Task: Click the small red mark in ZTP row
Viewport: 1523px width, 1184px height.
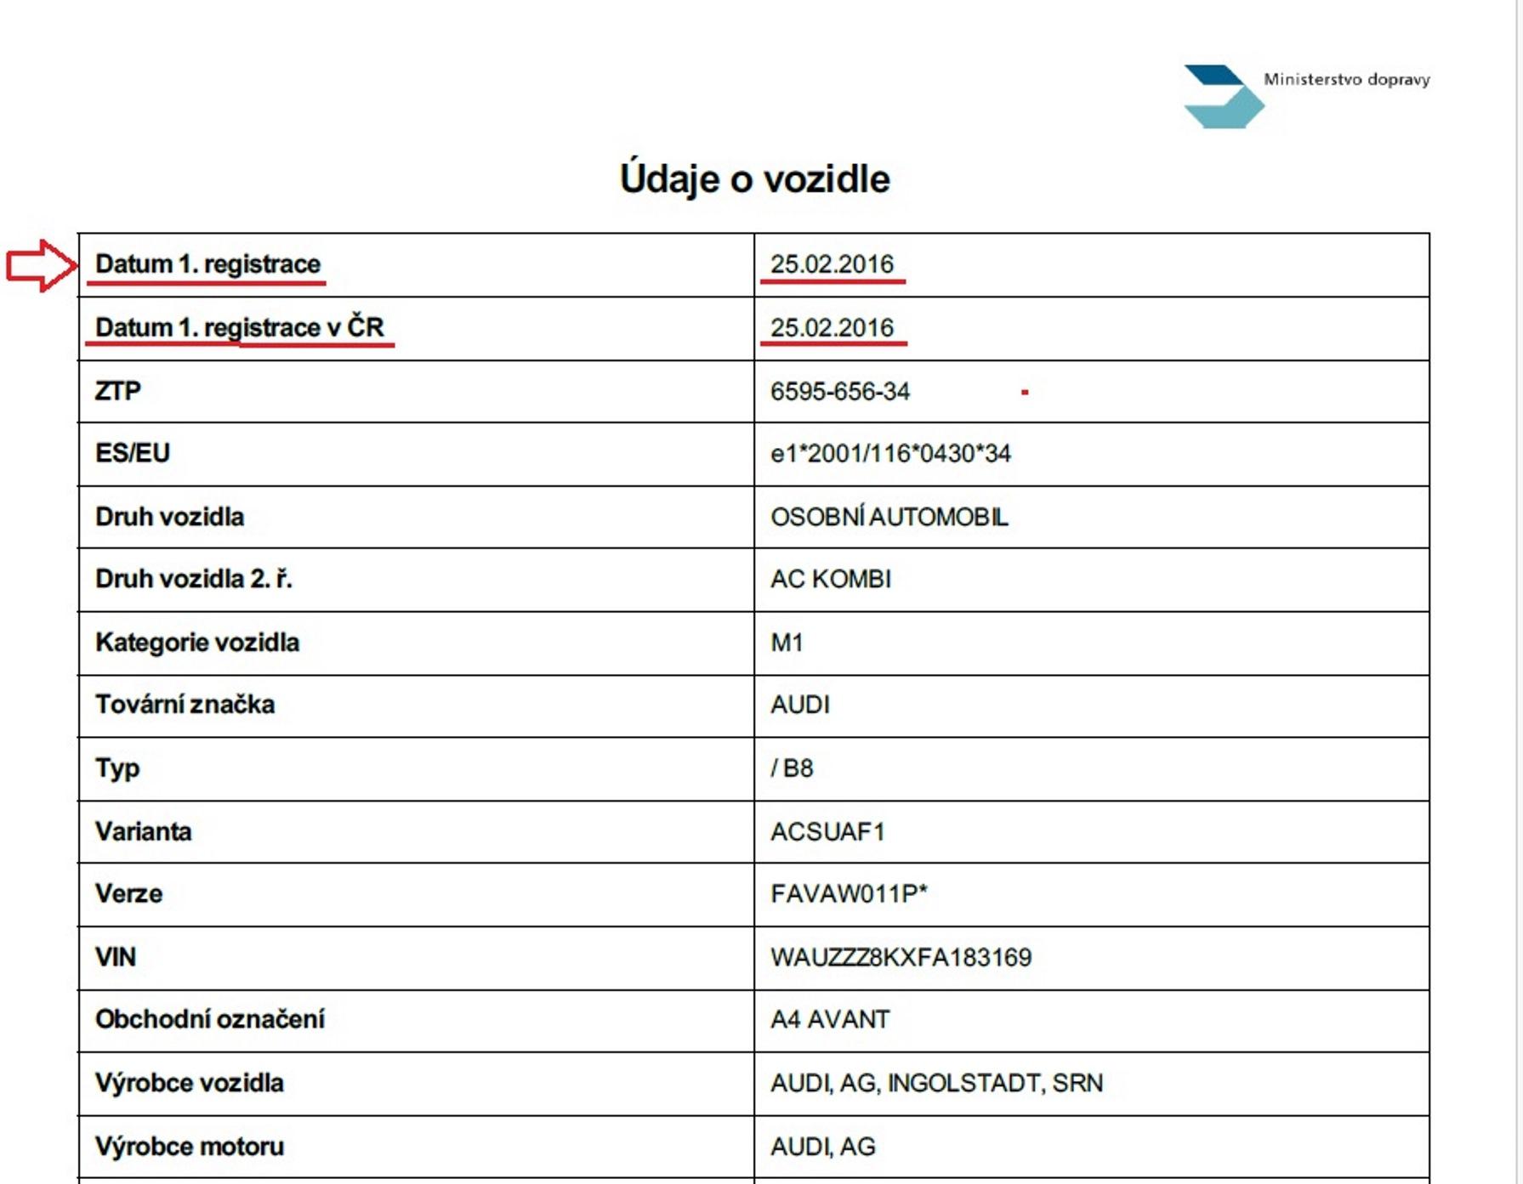Action: [1025, 392]
